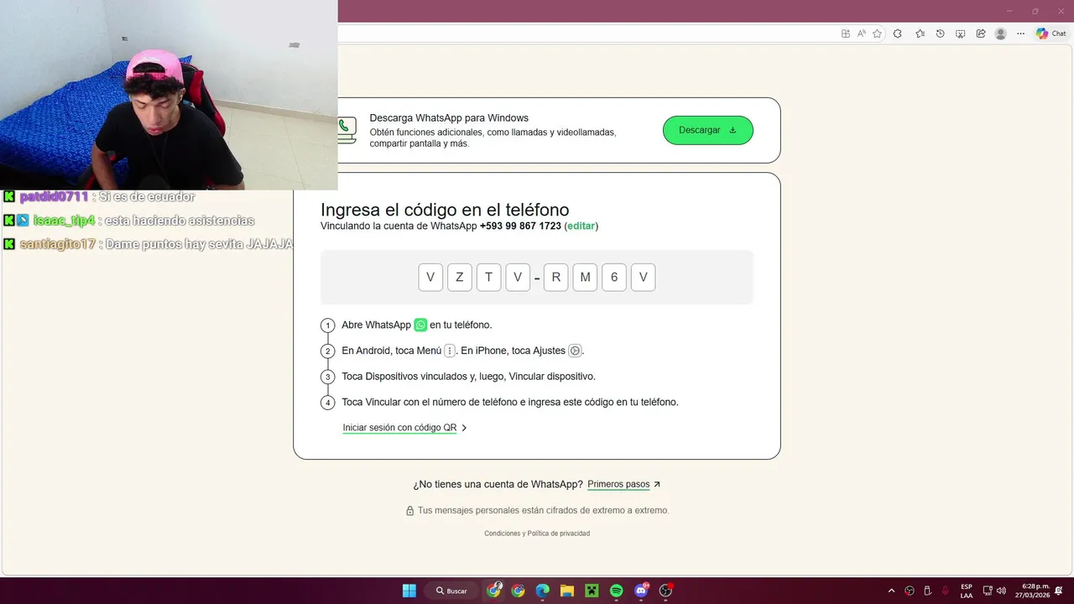Click the red microphone tray icon

pos(946,591)
